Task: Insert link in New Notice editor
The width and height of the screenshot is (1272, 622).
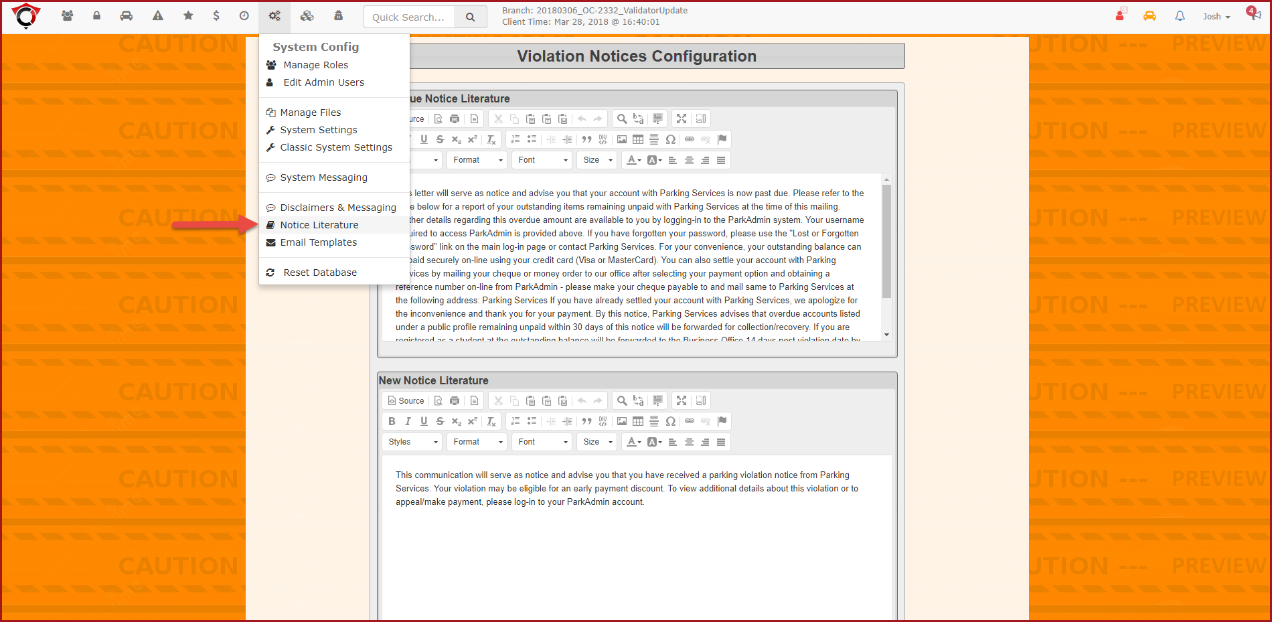Action: [x=690, y=422]
